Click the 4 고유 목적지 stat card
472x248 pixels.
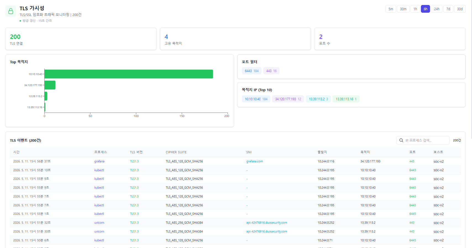point(235,39)
